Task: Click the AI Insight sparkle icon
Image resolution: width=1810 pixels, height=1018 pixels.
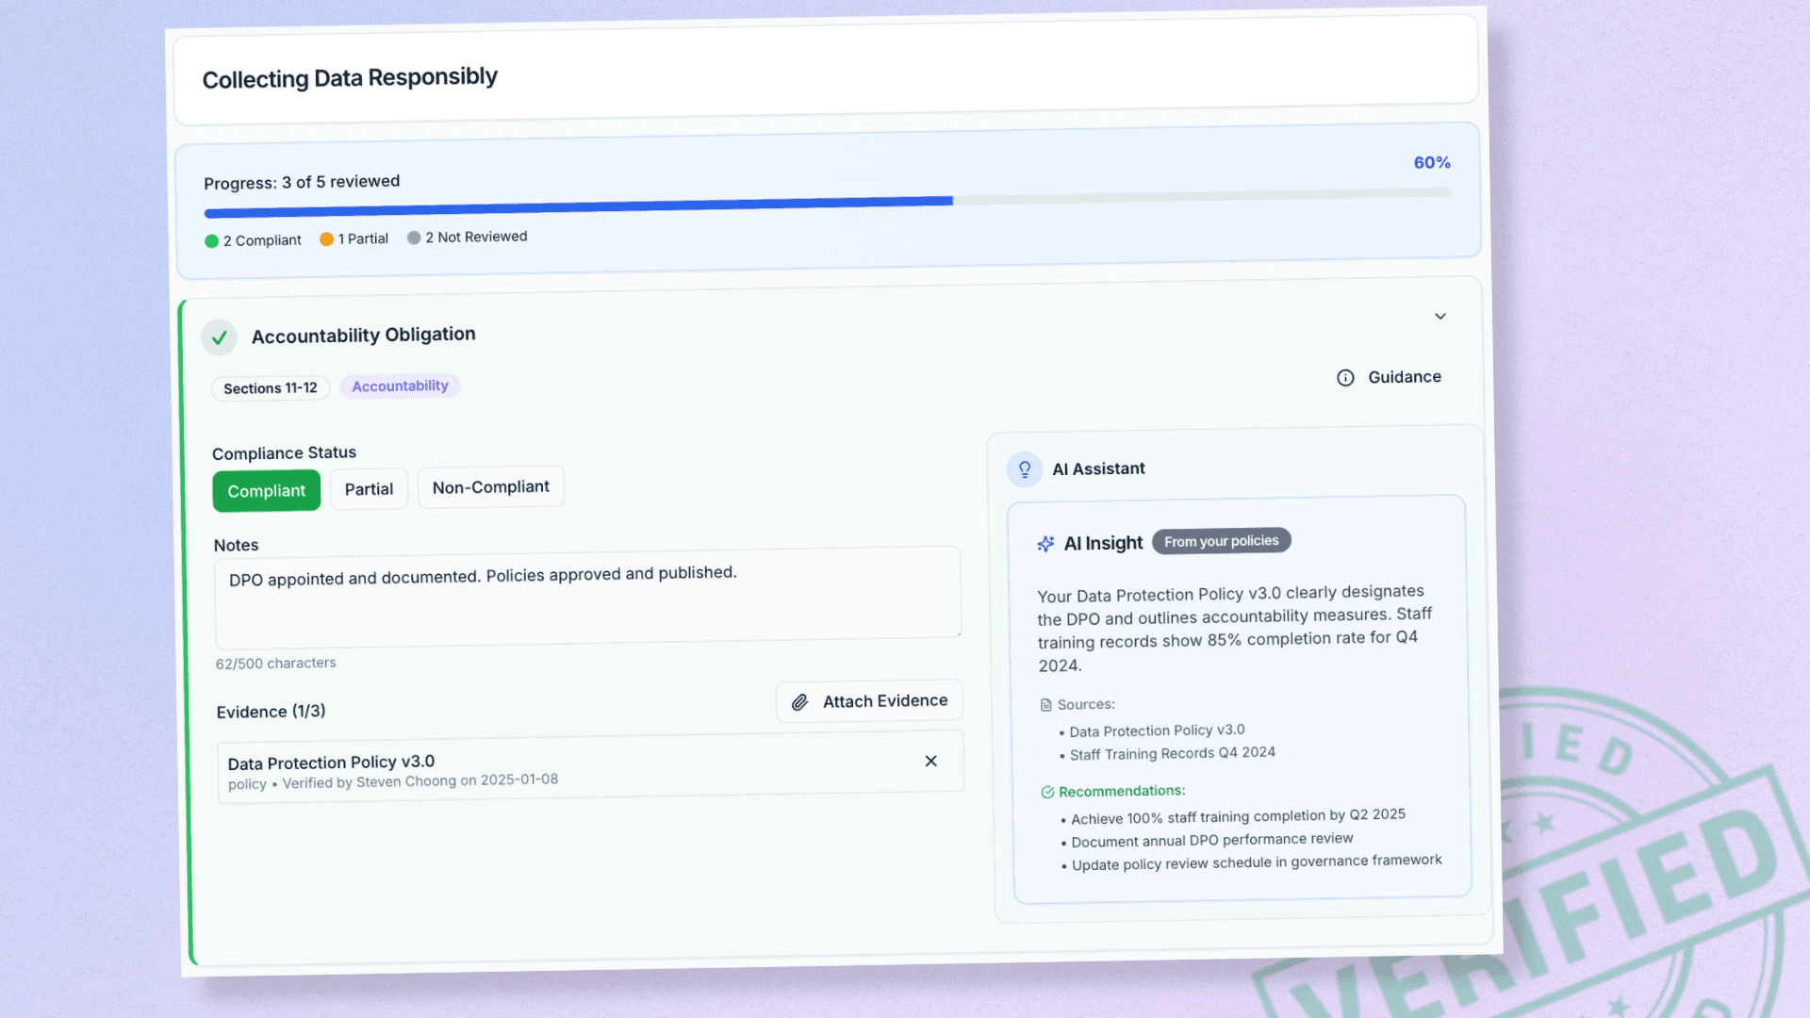Action: click(x=1045, y=544)
